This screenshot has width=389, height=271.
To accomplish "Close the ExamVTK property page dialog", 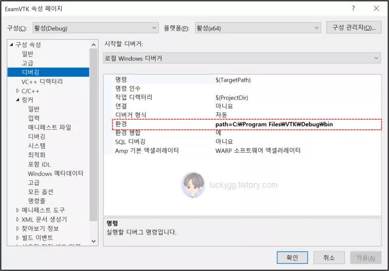I will click(x=376, y=9).
